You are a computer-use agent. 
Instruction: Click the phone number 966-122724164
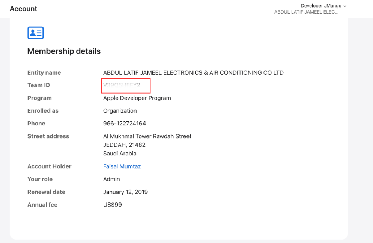[x=125, y=124]
